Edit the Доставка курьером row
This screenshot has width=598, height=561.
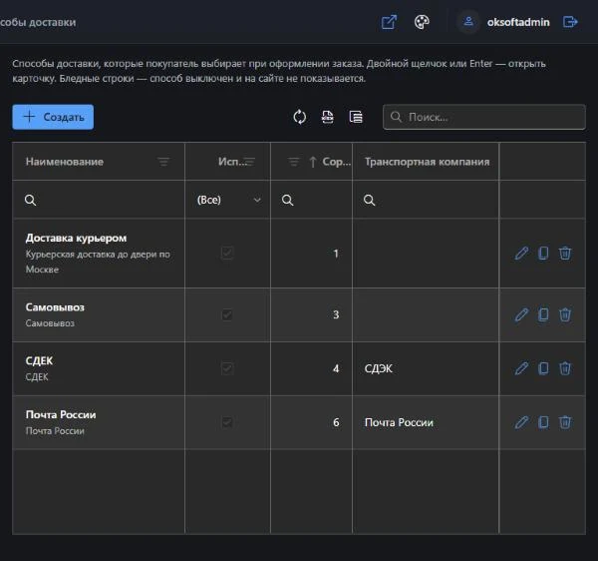tap(521, 254)
